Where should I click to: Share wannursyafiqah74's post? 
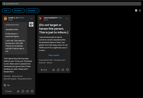(x=53, y=70)
